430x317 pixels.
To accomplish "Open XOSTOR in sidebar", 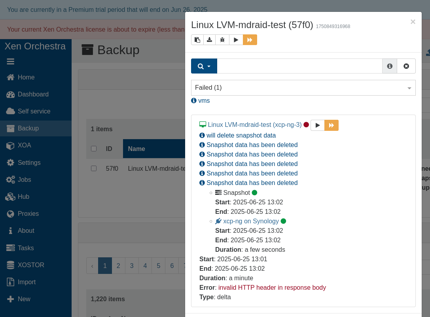I will pyautogui.click(x=36, y=265).
